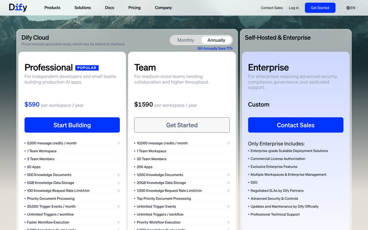Click '1 Team Workspace' in Team plan

pyautogui.click(x=152, y=151)
